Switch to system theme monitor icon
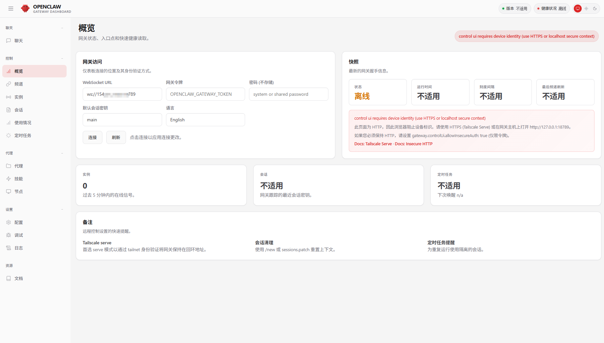 [577, 9]
